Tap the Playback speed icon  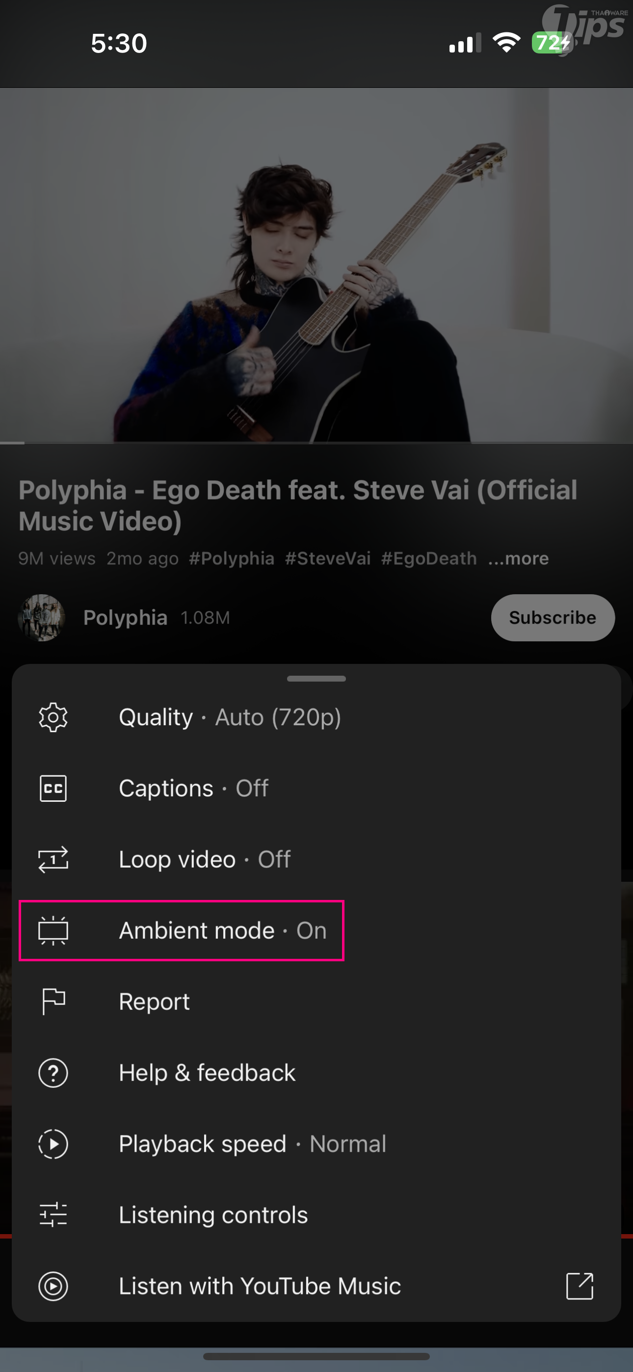(53, 1144)
